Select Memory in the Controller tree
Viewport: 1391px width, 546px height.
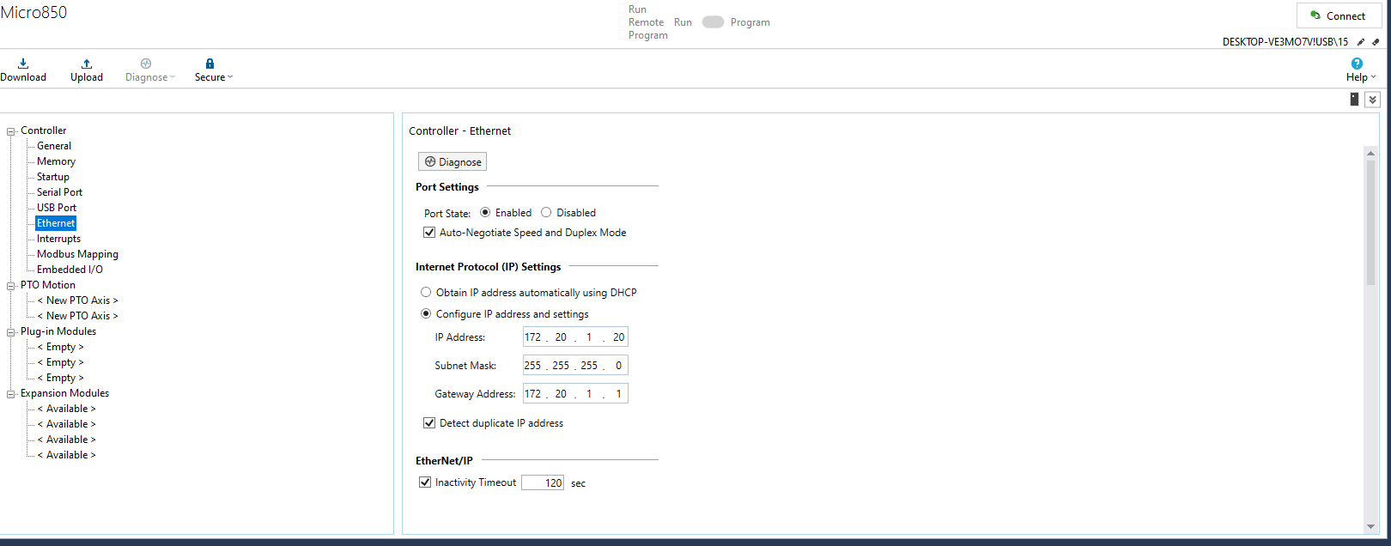pyautogui.click(x=56, y=161)
